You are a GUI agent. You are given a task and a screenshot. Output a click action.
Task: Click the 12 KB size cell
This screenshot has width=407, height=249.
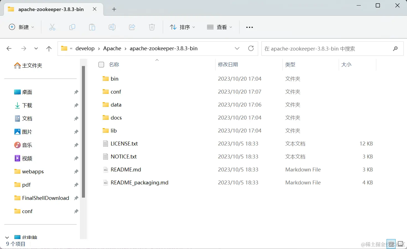pyautogui.click(x=366, y=144)
